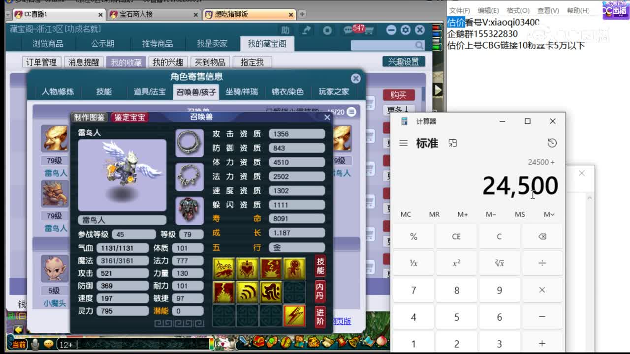
Task: Open calculator M dropdown memory list
Action: (x=549, y=214)
